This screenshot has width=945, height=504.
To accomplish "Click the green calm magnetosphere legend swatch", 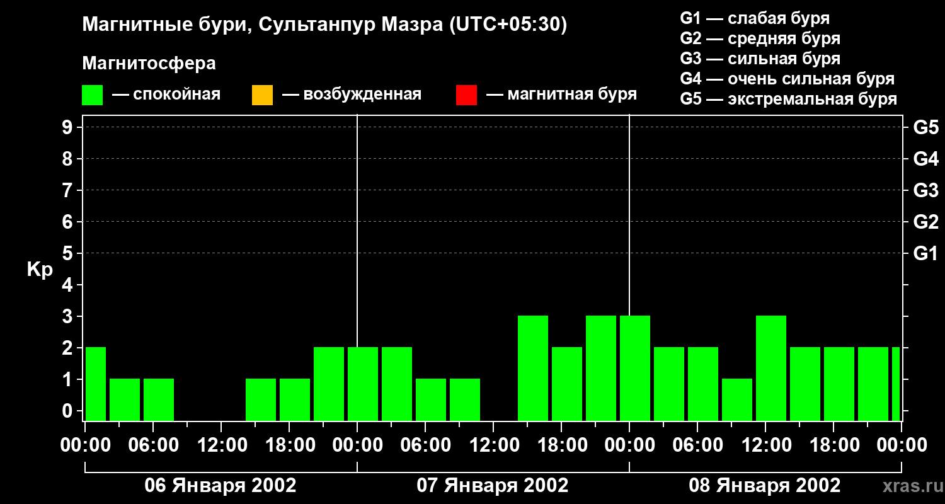I will click(92, 95).
